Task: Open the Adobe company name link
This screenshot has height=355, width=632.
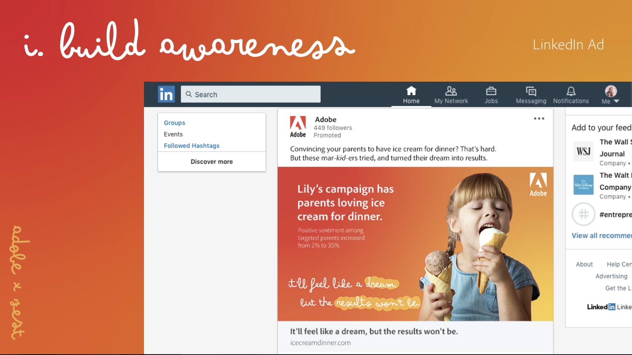Action: click(326, 120)
